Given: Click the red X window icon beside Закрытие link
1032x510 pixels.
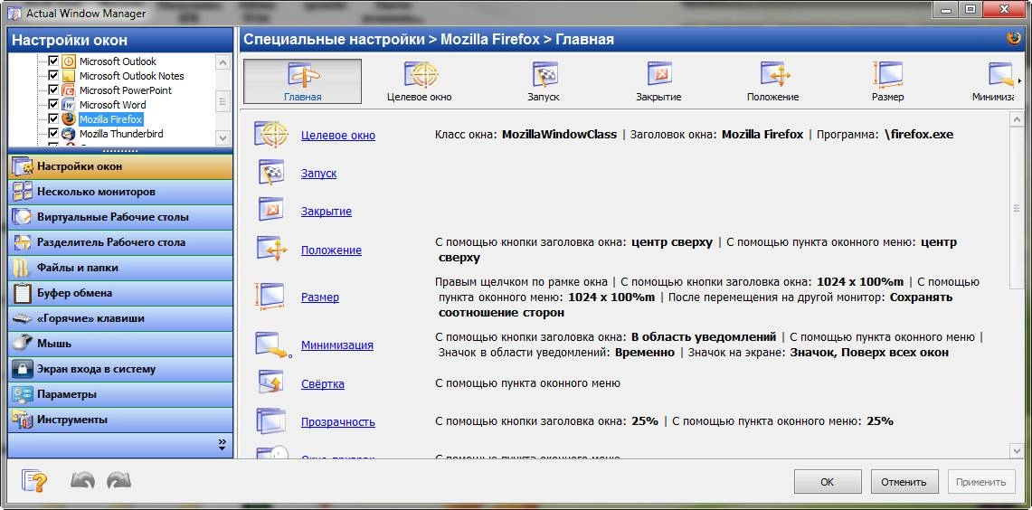Looking at the screenshot, I should coord(270,211).
